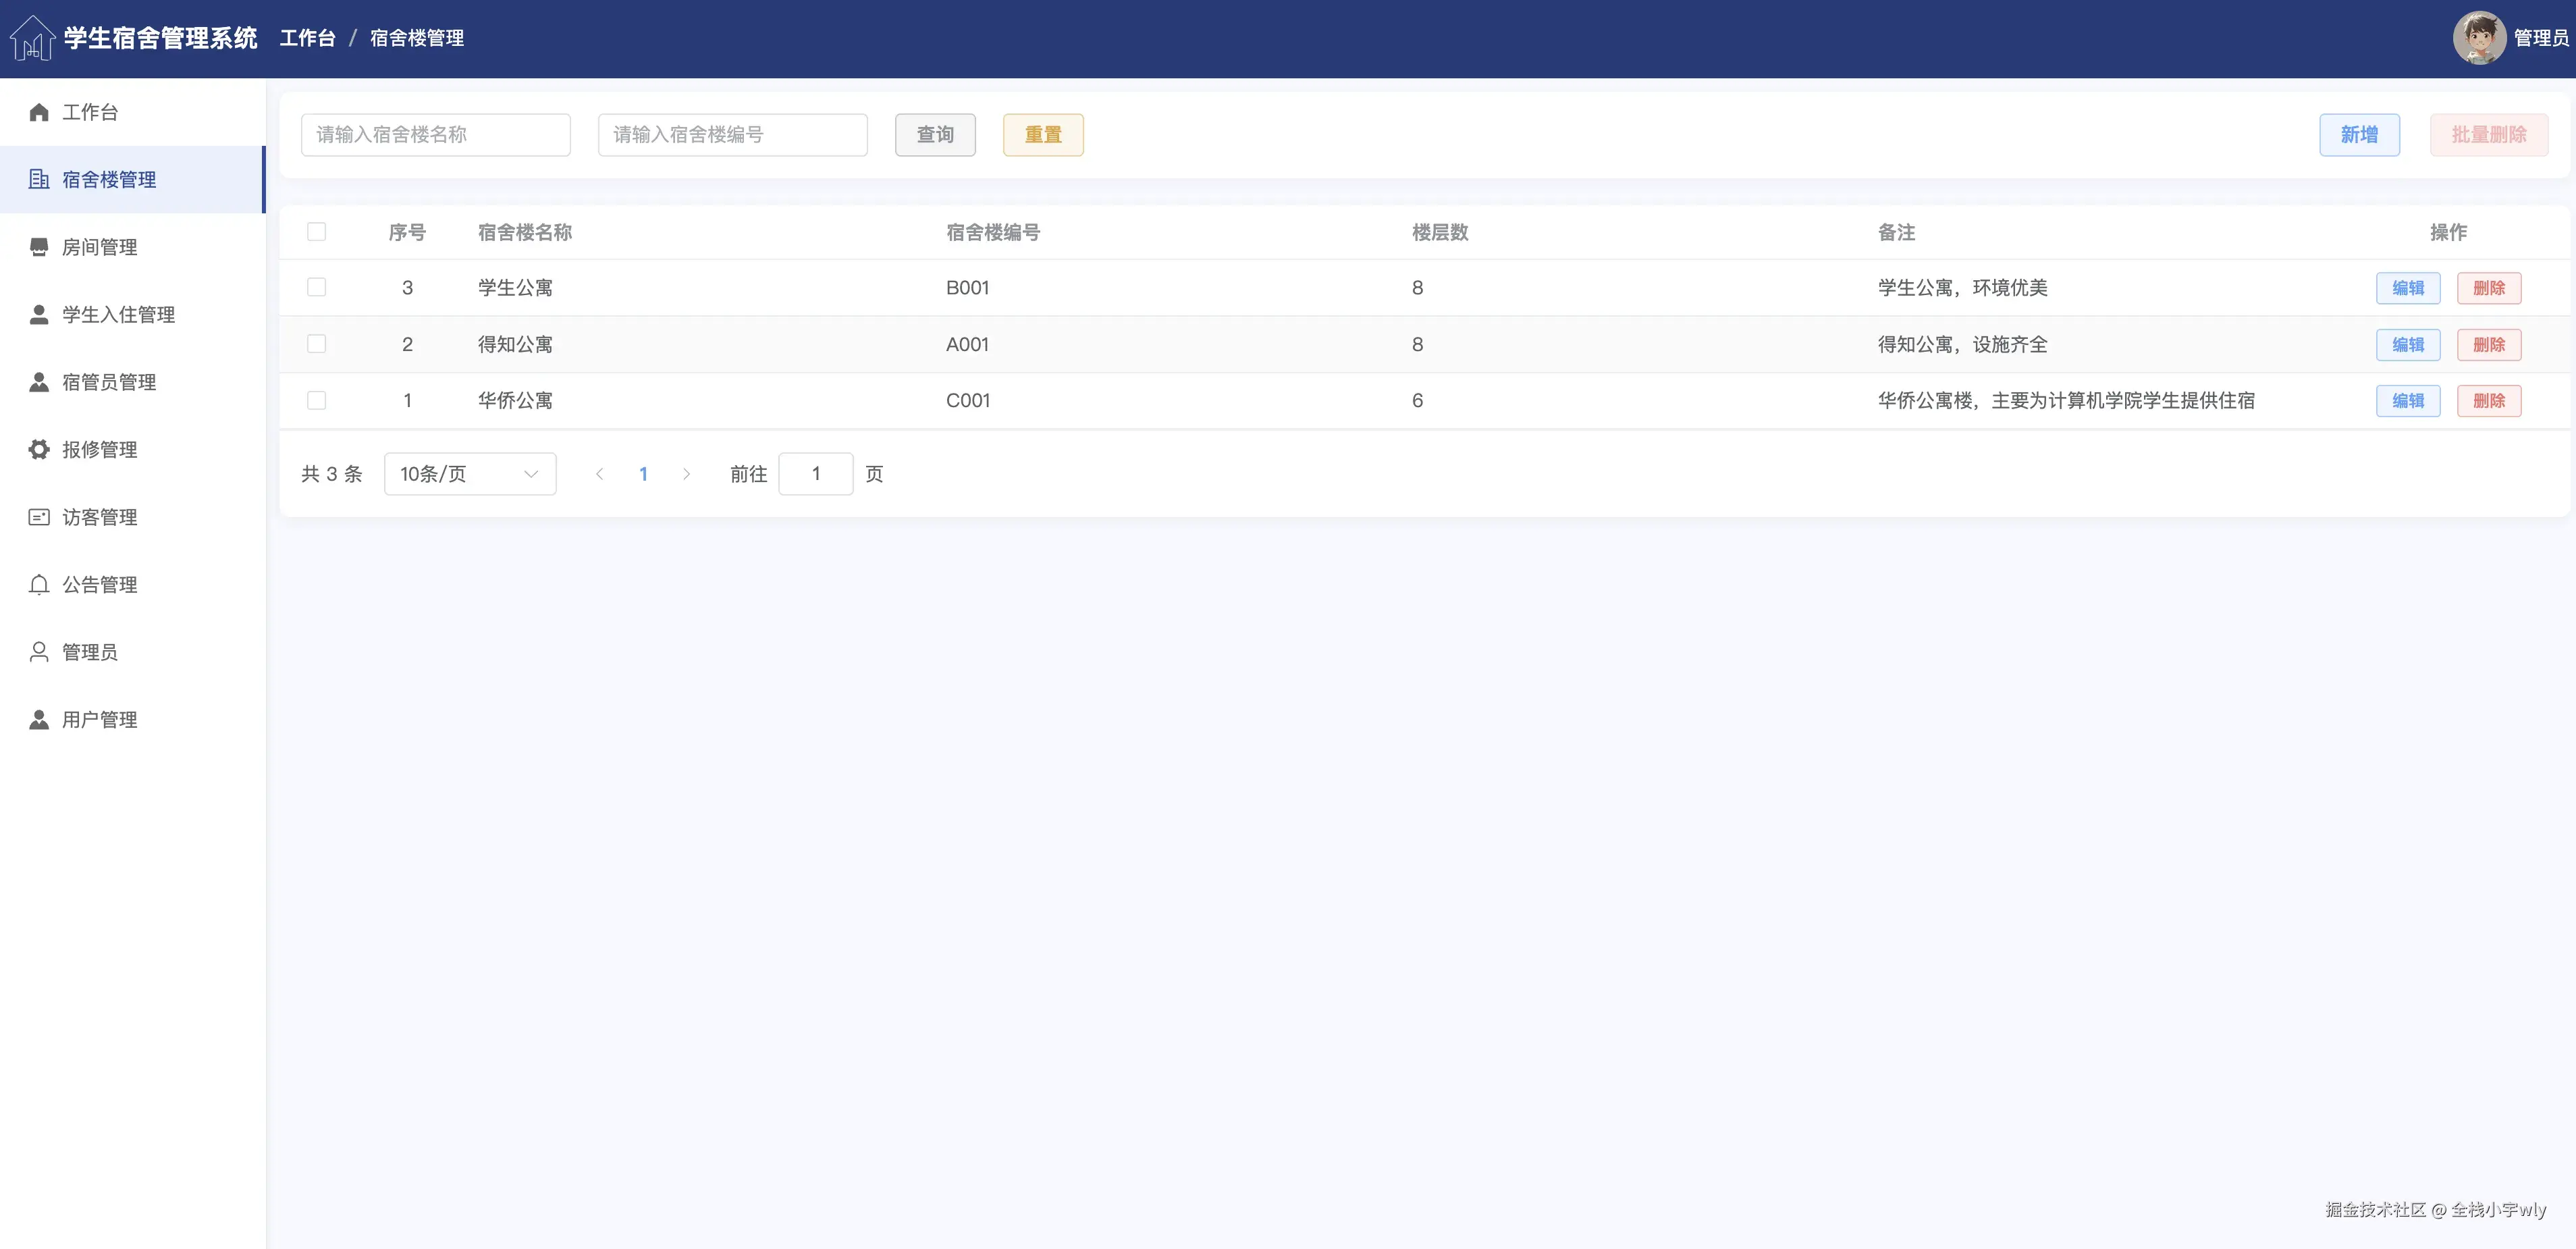Click the 房间管理 sidebar icon
The height and width of the screenshot is (1249, 2576).
[x=39, y=247]
